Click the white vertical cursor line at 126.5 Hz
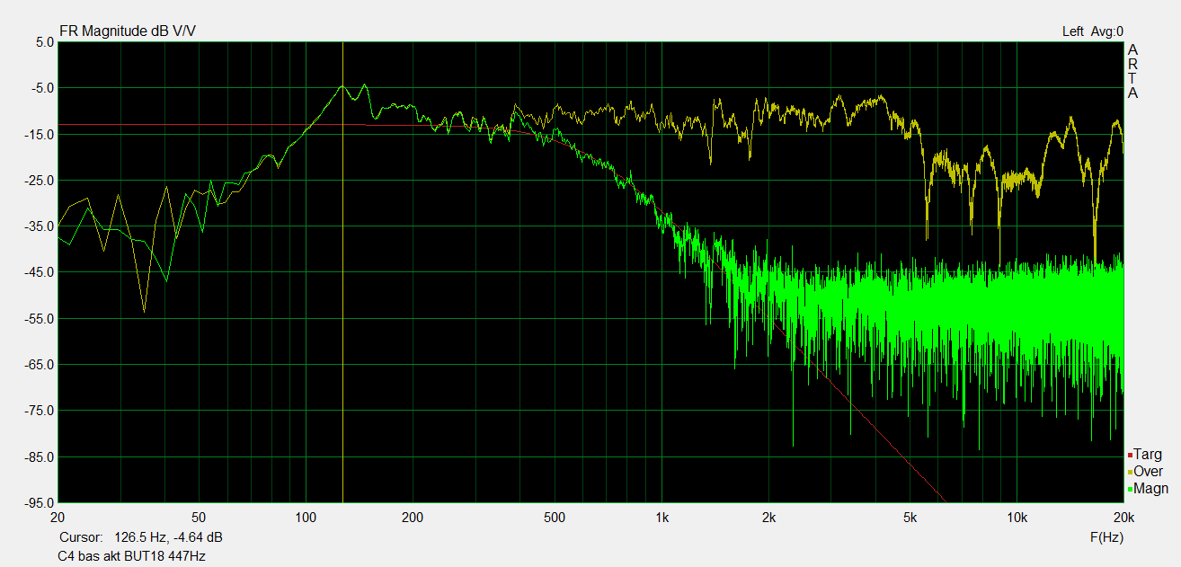This screenshot has width=1181, height=567. [342, 271]
